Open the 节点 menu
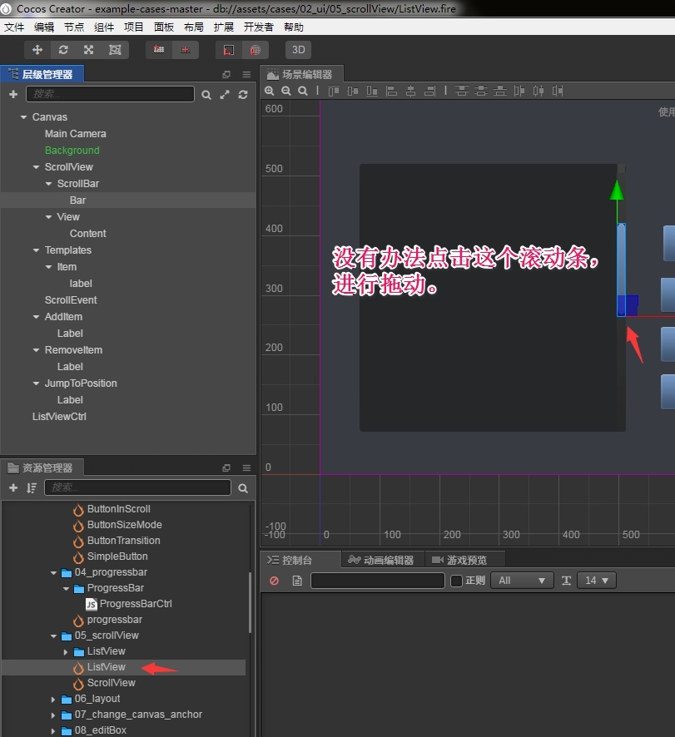Image resolution: width=675 pixels, height=737 pixels. click(x=74, y=27)
